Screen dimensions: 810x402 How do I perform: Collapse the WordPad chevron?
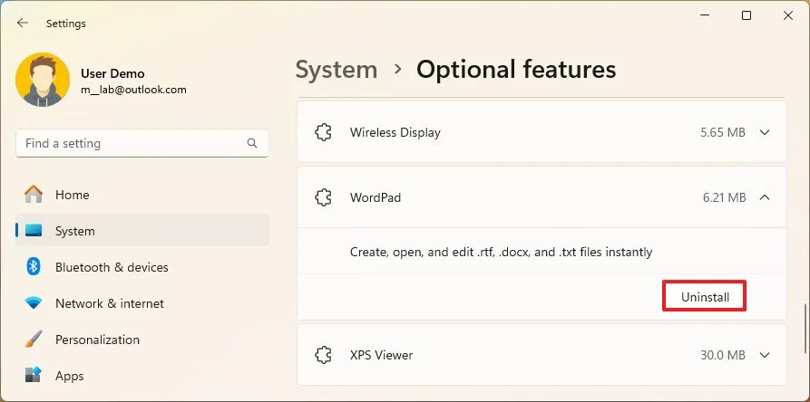pyautogui.click(x=765, y=197)
